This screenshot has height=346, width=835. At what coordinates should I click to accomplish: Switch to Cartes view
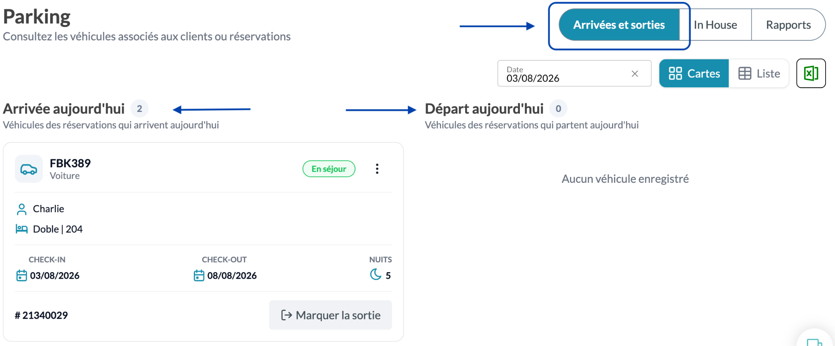[x=694, y=73]
